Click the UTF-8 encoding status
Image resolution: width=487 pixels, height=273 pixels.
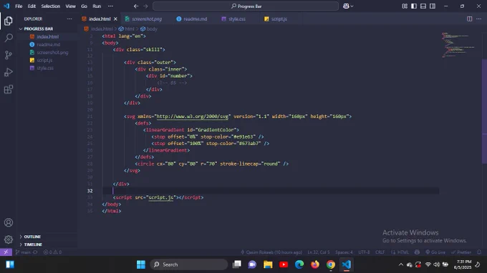tap(364, 252)
